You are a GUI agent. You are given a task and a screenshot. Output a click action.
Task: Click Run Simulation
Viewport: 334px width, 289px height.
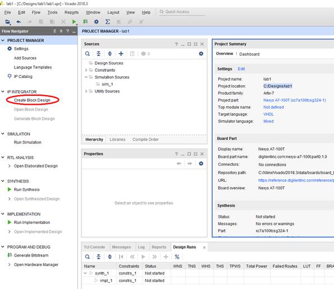tap(28, 142)
